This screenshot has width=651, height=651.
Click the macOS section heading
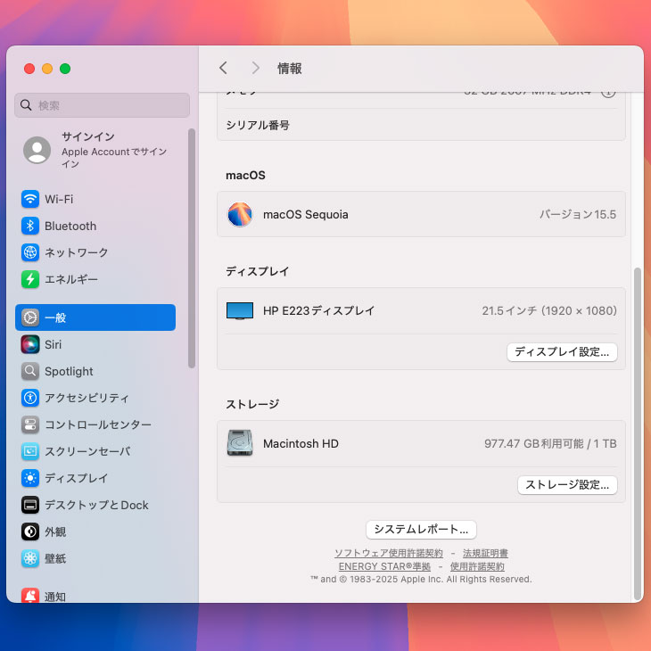point(245,175)
